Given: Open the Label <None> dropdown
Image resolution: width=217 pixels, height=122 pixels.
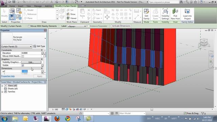Looking at the screenshot, I should (77, 26).
